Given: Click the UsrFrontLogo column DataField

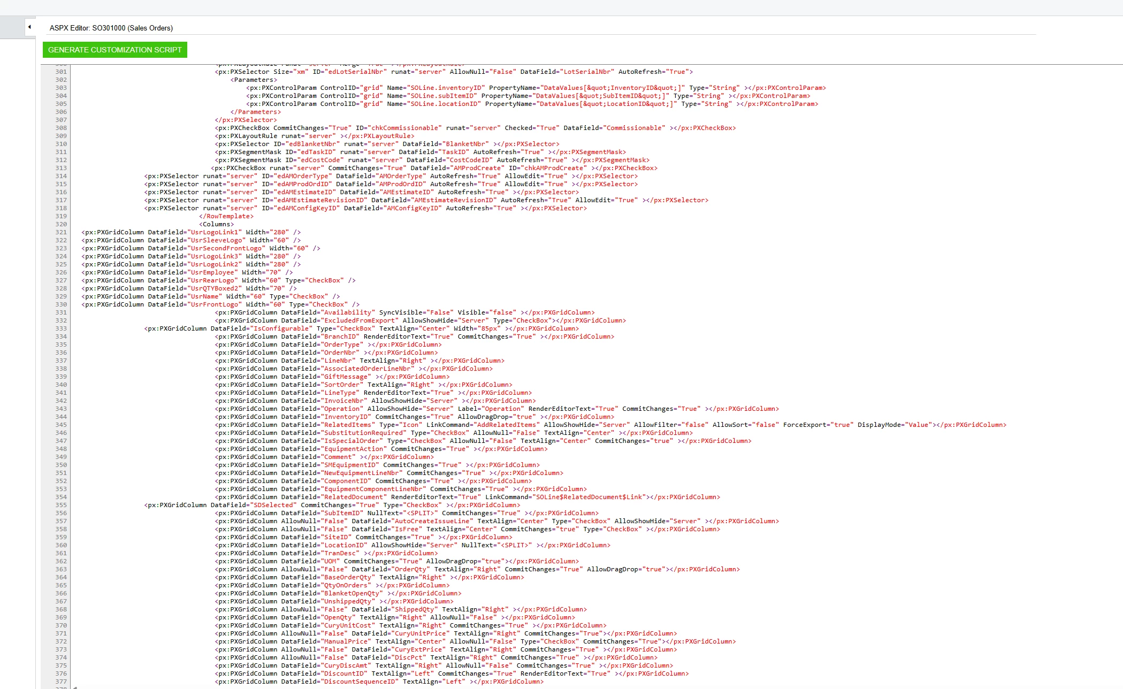Looking at the screenshot, I should point(214,304).
